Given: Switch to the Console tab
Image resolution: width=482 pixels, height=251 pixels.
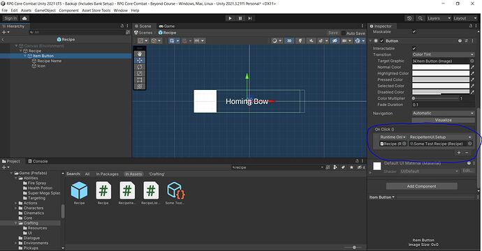Looking at the screenshot, I should (x=38, y=161).
